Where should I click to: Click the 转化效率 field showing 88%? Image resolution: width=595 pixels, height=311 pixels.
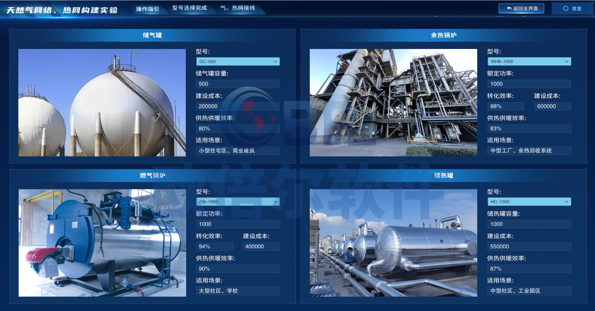coord(506,106)
